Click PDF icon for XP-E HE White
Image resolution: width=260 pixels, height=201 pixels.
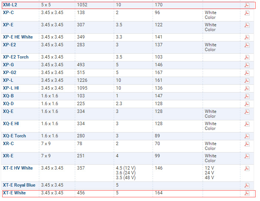point(247,37)
